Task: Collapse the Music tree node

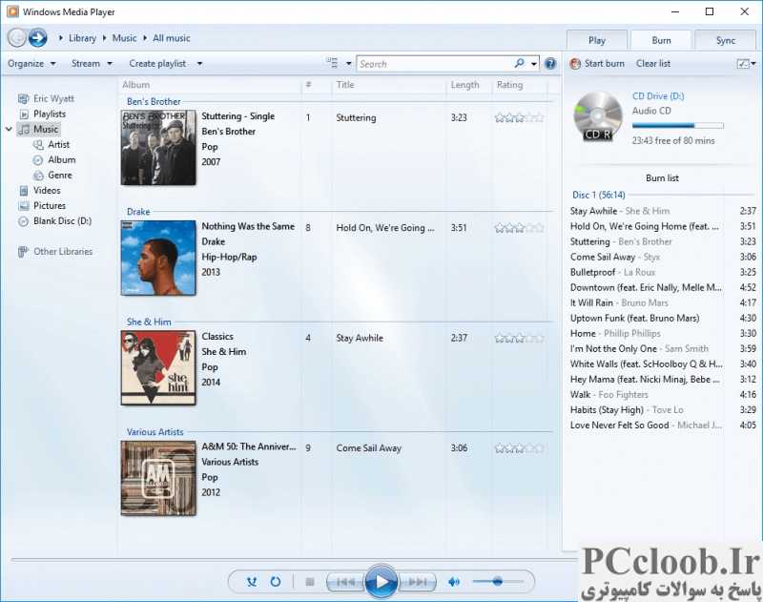Action: (9, 130)
